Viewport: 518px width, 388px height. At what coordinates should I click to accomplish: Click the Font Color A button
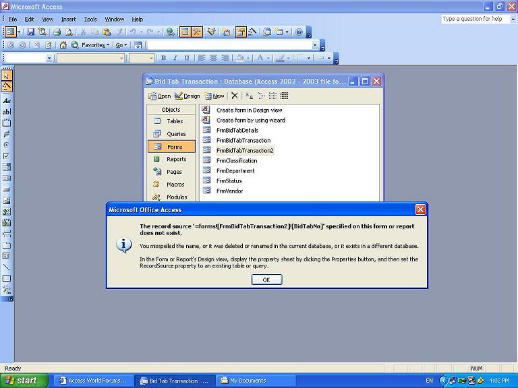(260, 58)
